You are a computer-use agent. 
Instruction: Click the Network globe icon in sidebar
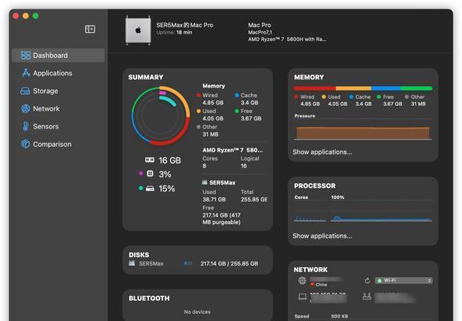coord(26,109)
